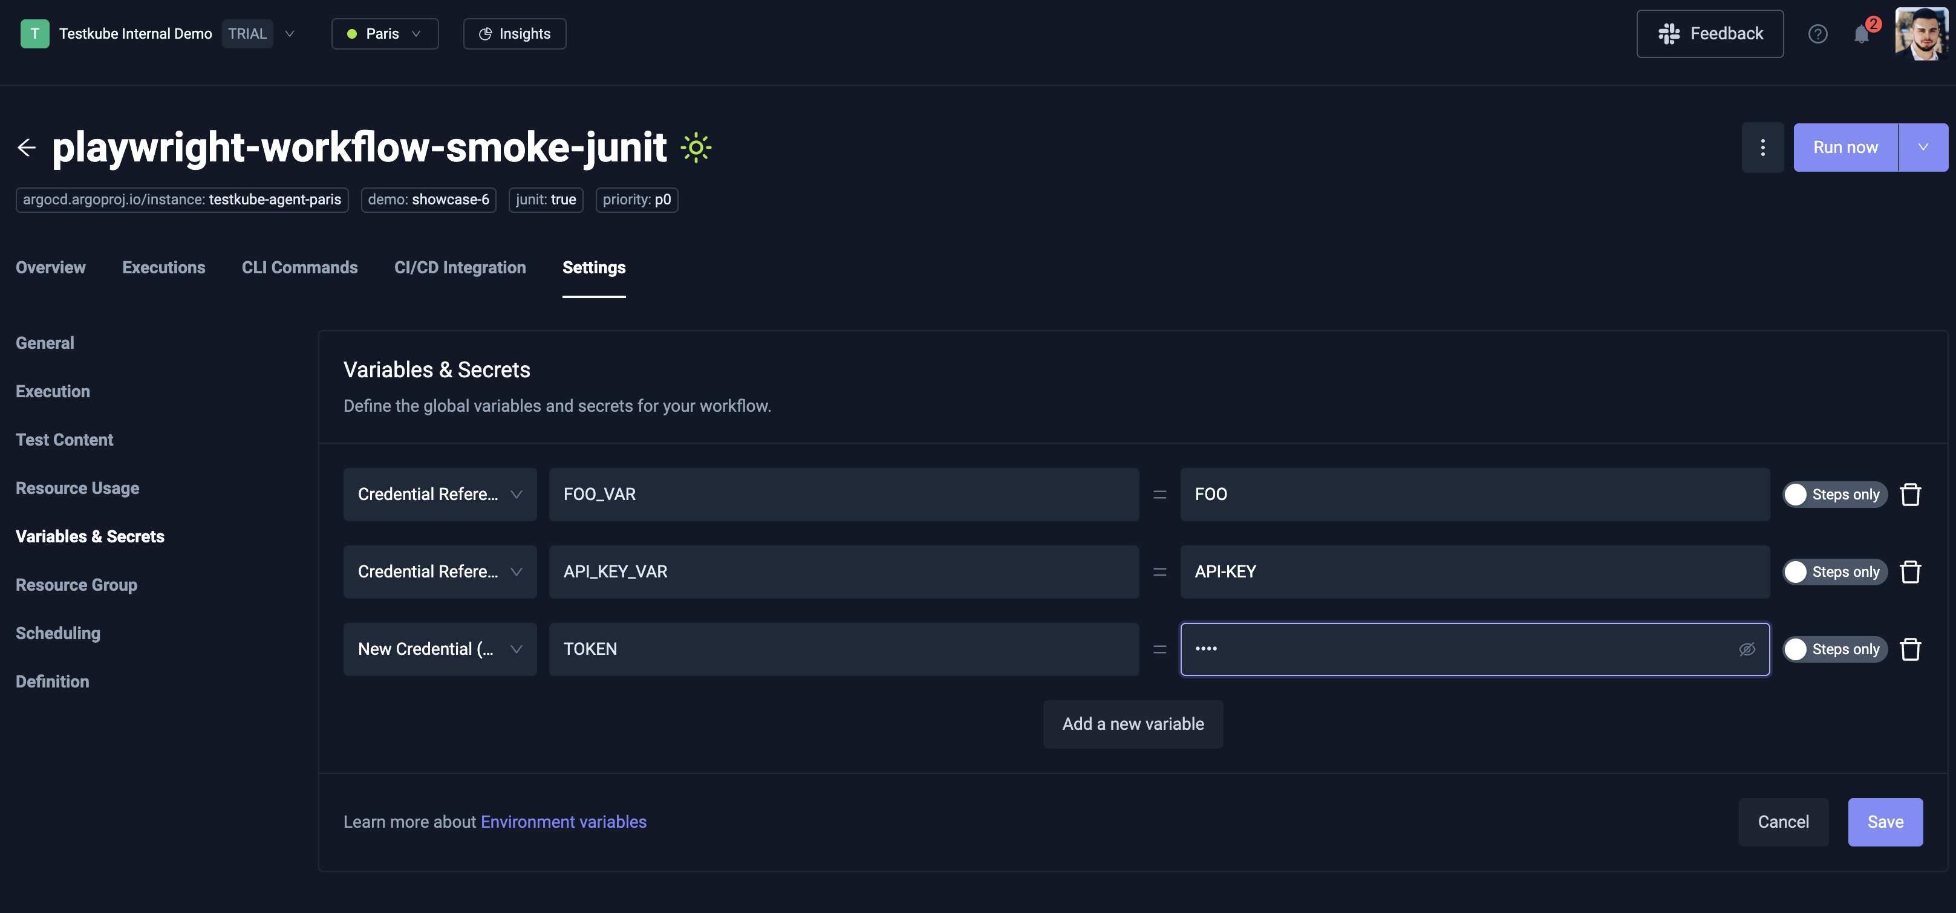Open the Environment variables link
The height and width of the screenshot is (913, 1956).
coord(564,822)
